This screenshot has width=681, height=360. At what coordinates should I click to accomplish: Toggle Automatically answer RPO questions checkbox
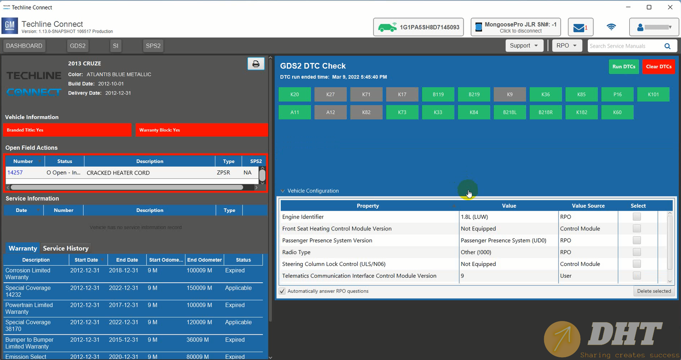[282, 291]
